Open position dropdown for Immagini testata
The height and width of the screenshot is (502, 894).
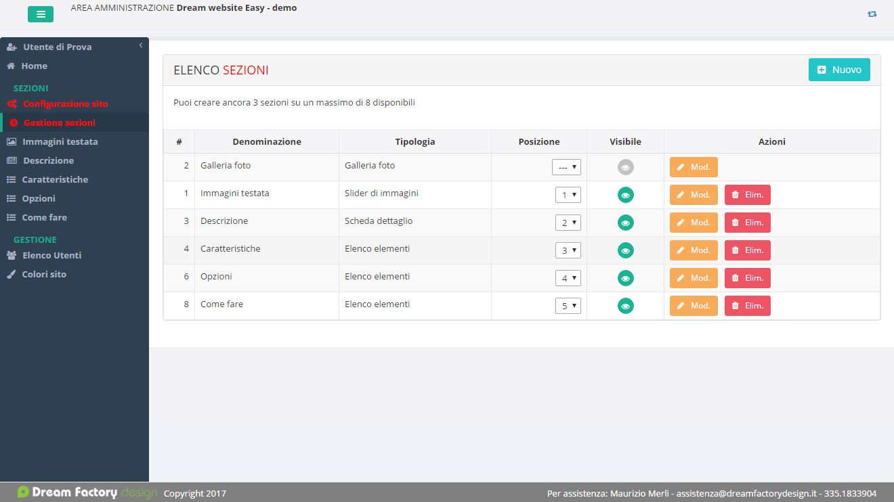pyautogui.click(x=568, y=195)
